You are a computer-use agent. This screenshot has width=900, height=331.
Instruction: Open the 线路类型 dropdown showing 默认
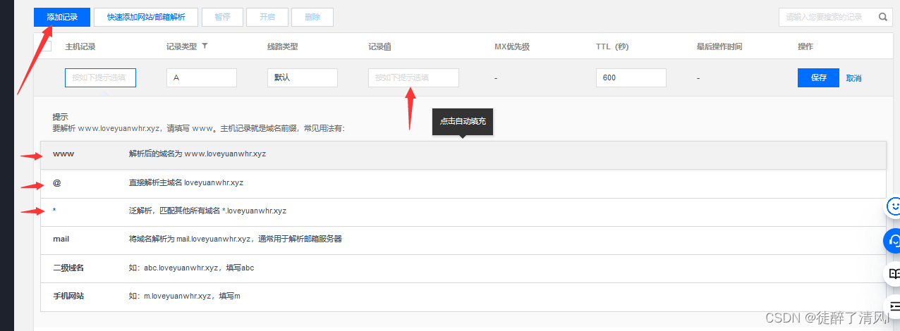(303, 77)
